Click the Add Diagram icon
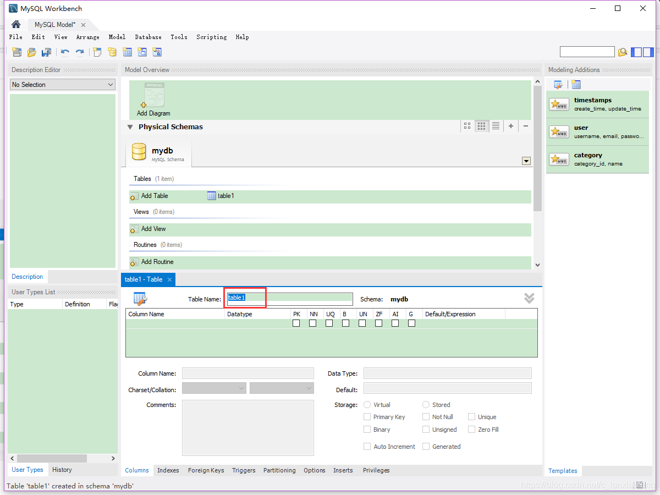 click(x=154, y=96)
